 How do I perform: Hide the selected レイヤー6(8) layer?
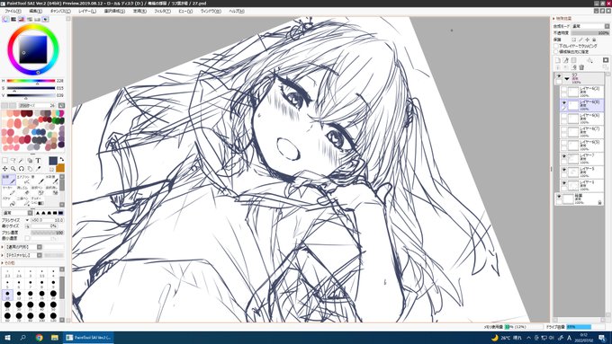tap(563, 102)
